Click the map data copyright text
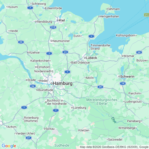The image size is (149, 149). [x=114, y=147]
